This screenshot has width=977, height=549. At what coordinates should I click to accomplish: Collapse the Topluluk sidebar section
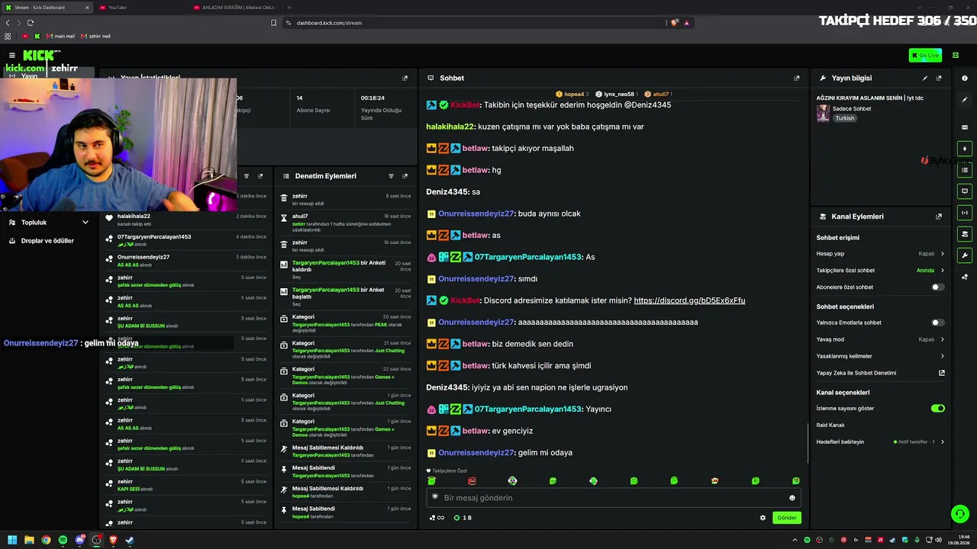tap(50, 223)
